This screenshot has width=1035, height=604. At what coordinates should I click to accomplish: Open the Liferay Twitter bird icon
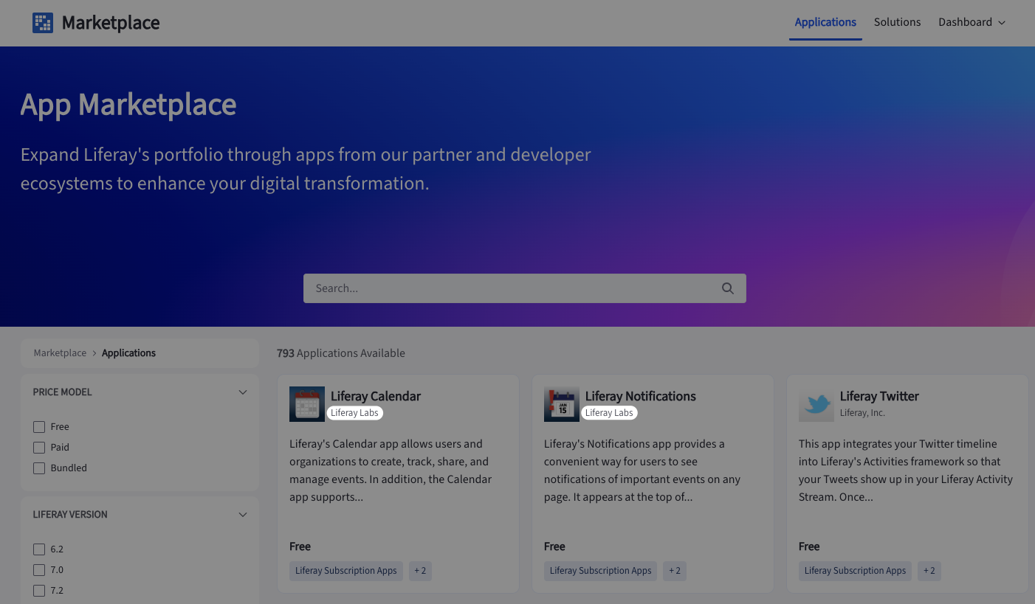coord(816,404)
